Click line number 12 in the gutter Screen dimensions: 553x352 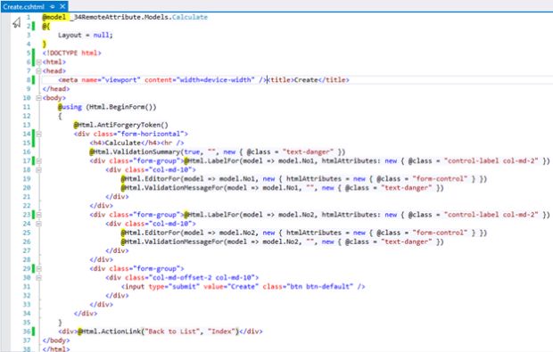click(x=27, y=116)
